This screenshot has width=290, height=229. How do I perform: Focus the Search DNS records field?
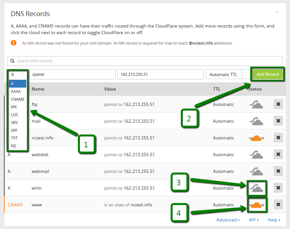click(145, 61)
